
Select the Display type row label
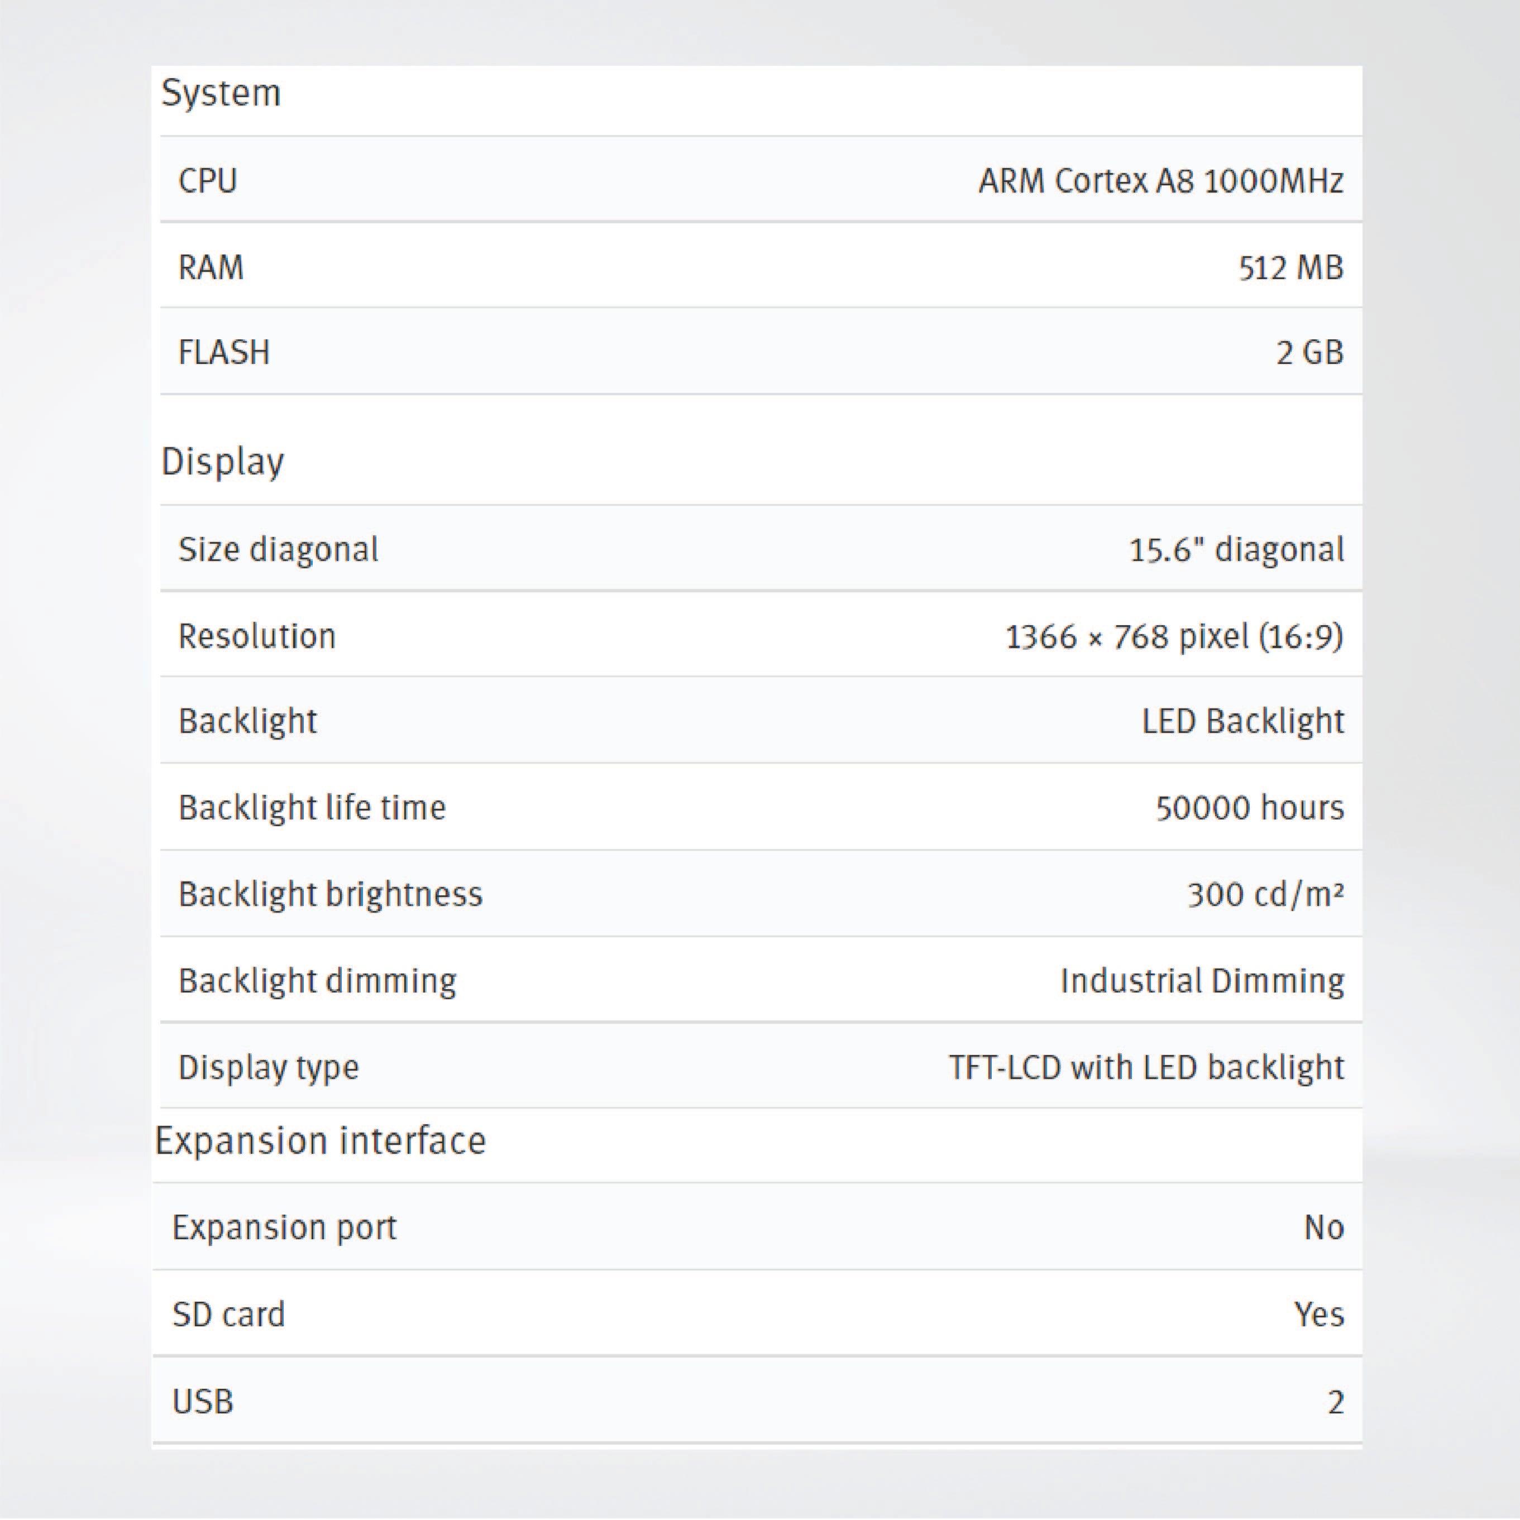[x=269, y=1068]
